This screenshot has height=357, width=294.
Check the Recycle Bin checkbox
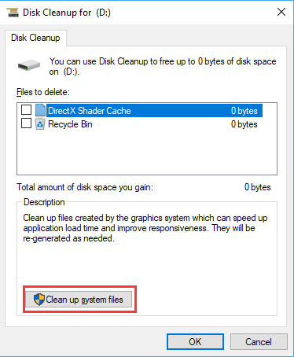click(26, 123)
